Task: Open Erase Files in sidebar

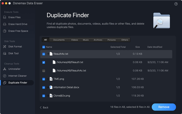Action: click(14, 17)
